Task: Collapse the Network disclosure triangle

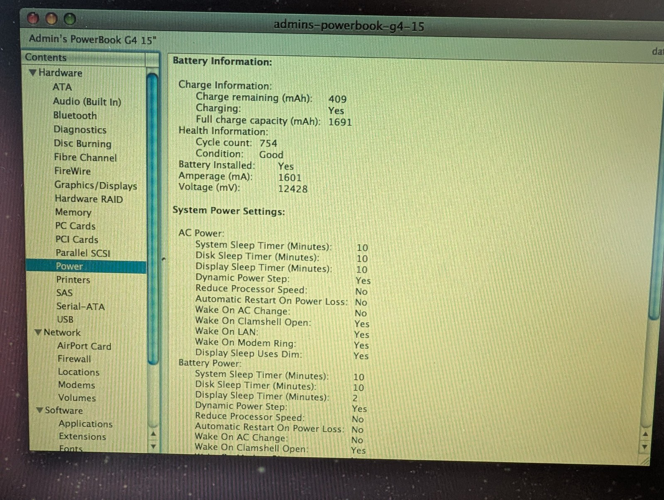Action: pos(38,332)
